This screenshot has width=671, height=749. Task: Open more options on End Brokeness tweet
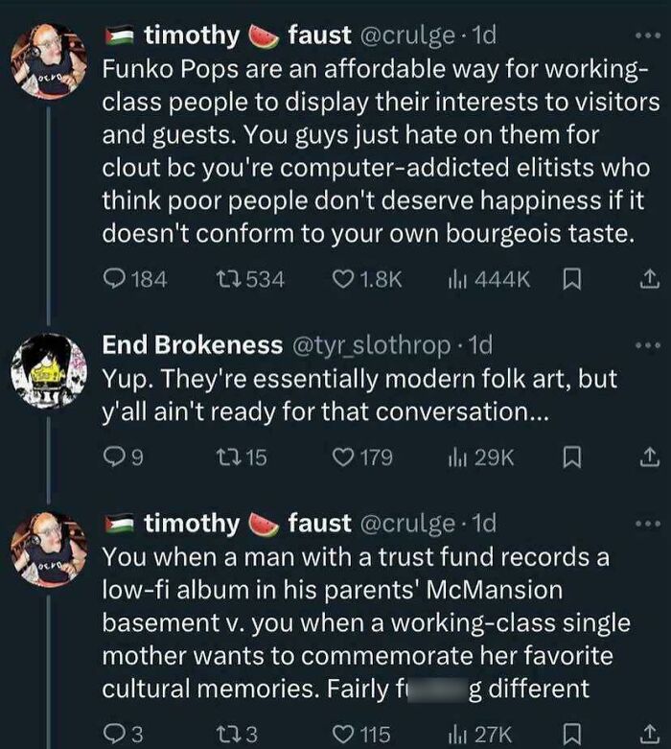pos(648,344)
